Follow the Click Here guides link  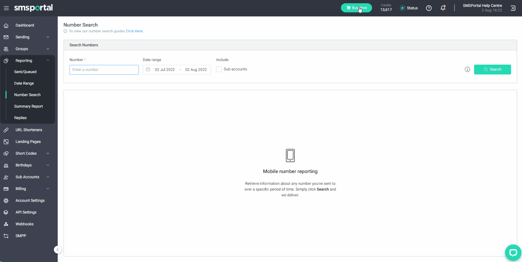point(135,31)
